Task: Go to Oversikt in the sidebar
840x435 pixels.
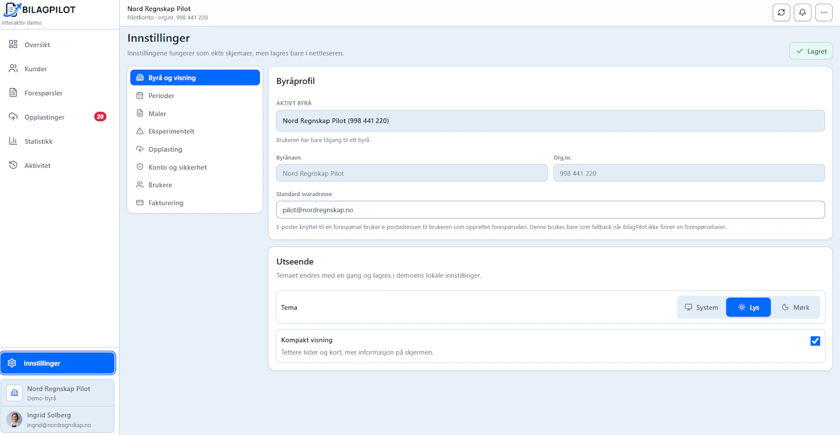Action: point(58,45)
